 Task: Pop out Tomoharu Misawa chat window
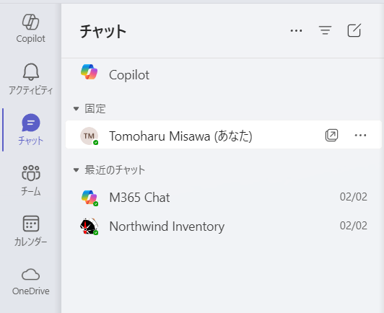pos(331,135)
